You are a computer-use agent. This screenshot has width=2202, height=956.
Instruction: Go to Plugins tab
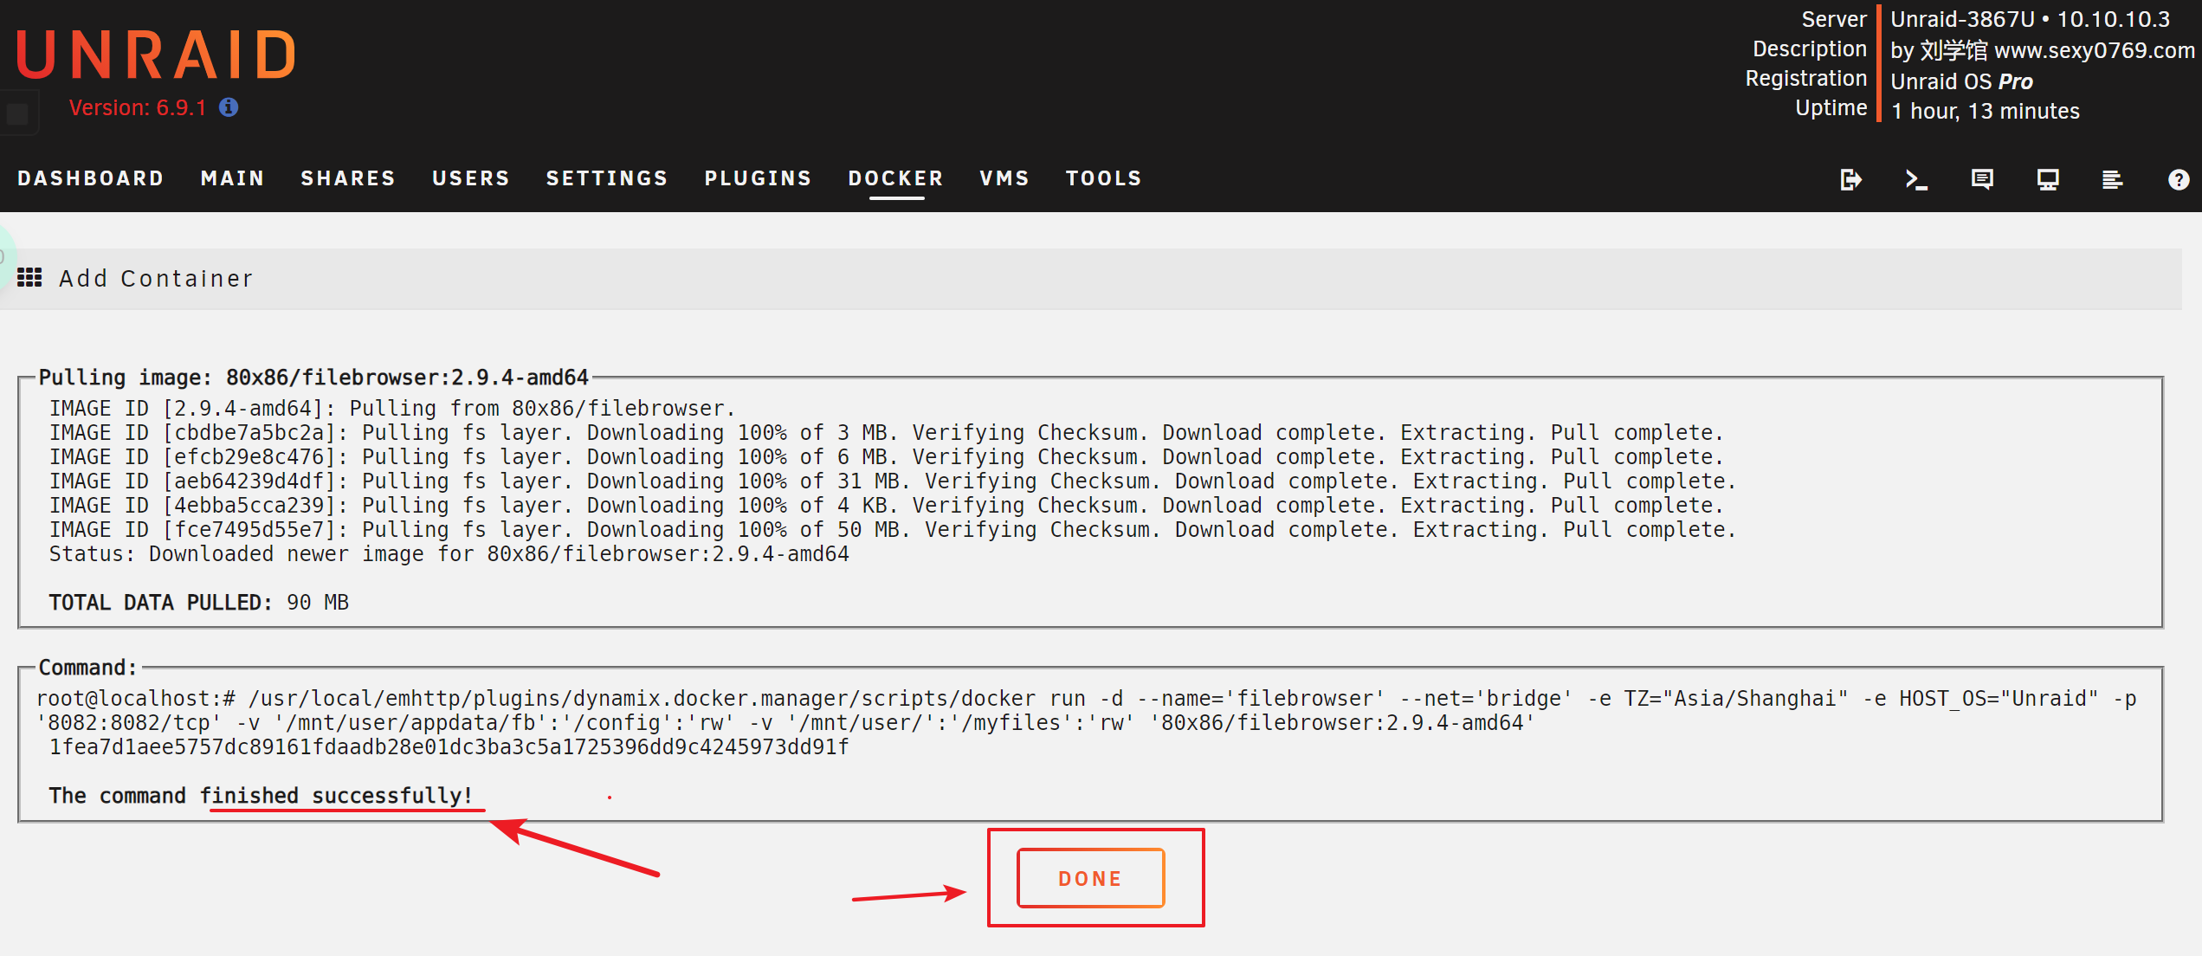click(759, 178)
